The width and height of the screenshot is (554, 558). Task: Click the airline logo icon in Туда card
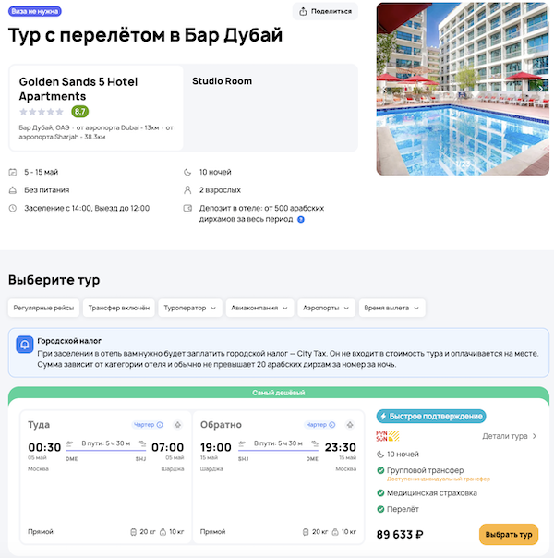(177, 425)
